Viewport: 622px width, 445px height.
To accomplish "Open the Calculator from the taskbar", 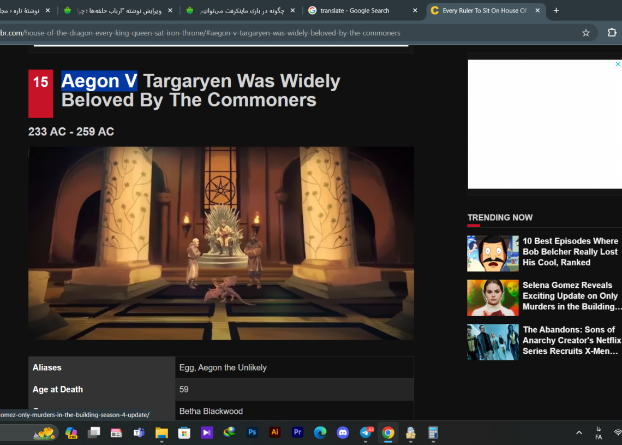I will point(433,432).
